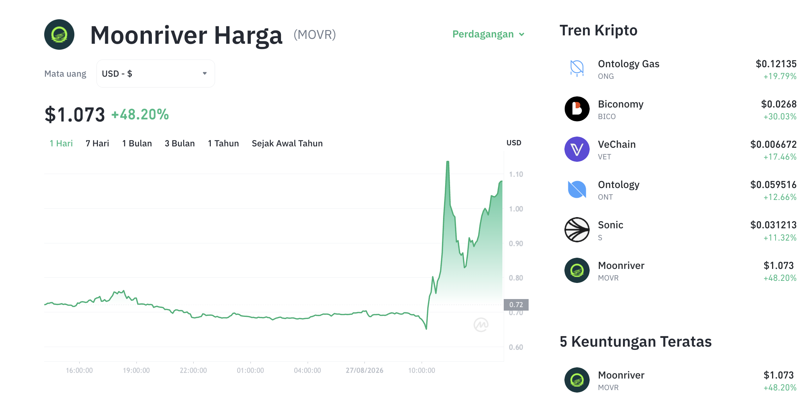Open the VeChain name link
The width and height of the screenshot is (804, 402).
click(617, 144)
